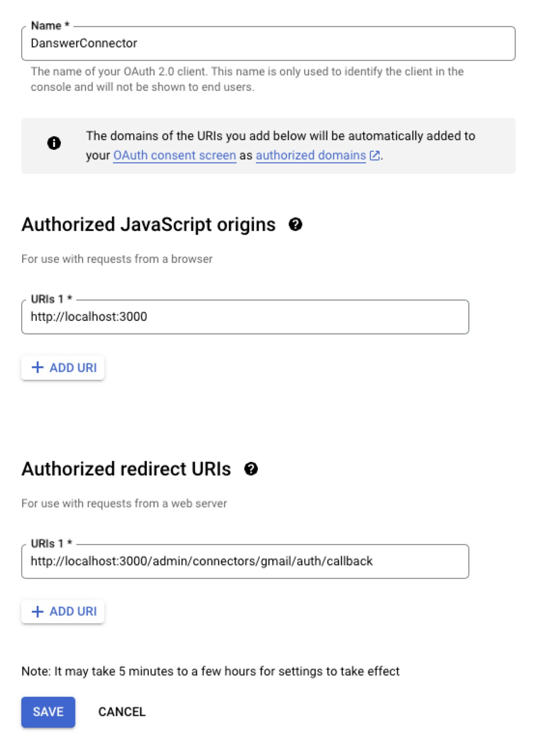The height and width of the screenshot is (747, 535).
Task: Add a new URI under redirect URIs
Action: pyautogui.click(x=63, y=611)
